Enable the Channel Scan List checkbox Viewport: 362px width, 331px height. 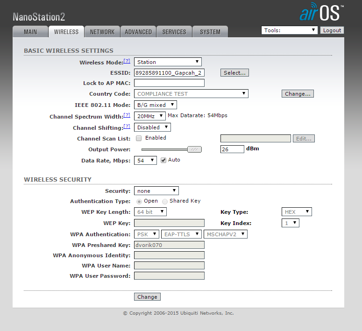tap(139, 138)
